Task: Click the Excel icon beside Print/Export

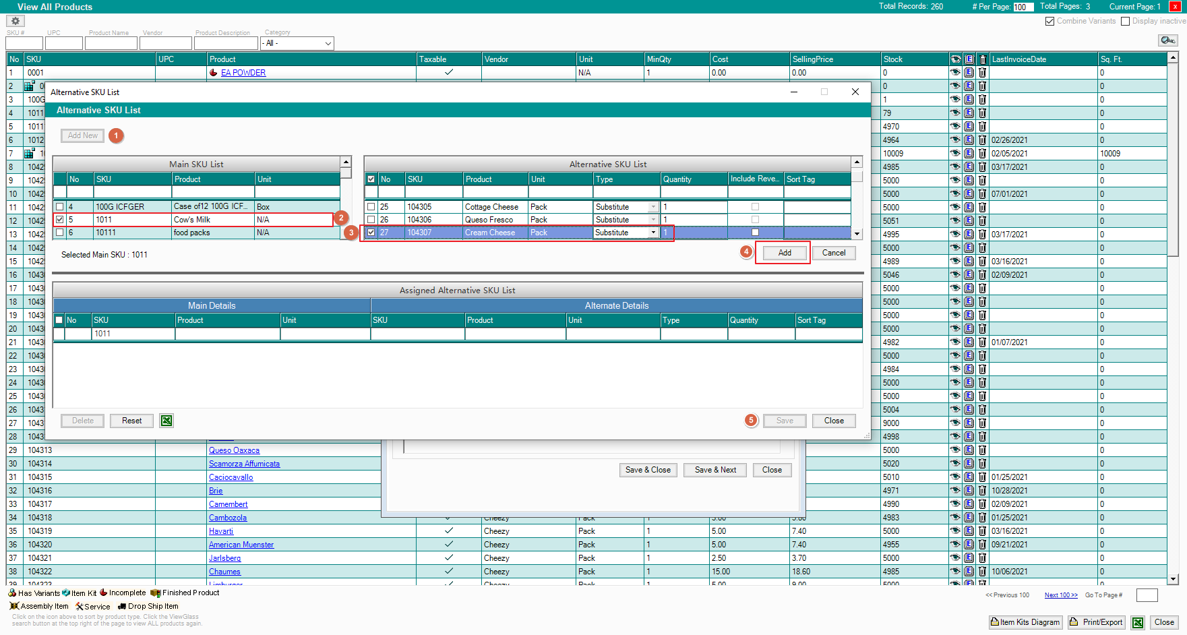Action: tap(1138, 623)
